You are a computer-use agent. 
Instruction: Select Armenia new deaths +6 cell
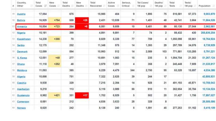tap(82, 27)
